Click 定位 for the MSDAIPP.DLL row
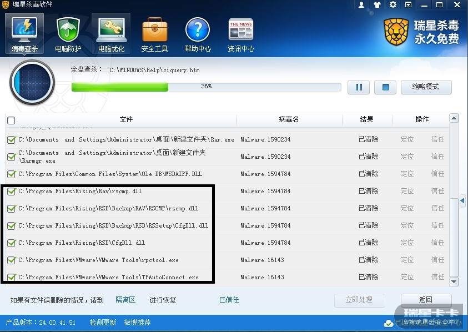The image size is (468, 332). pyautogui.click(x=407, y=174)
